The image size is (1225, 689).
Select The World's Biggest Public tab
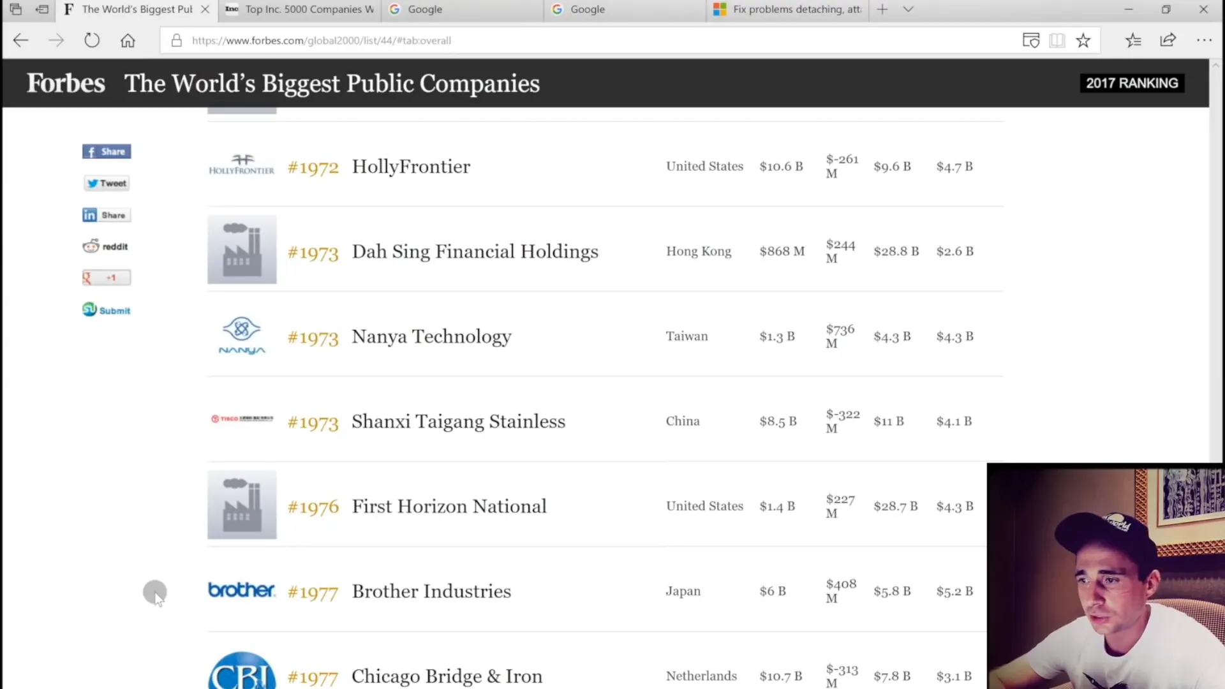[x=137, y=9]
